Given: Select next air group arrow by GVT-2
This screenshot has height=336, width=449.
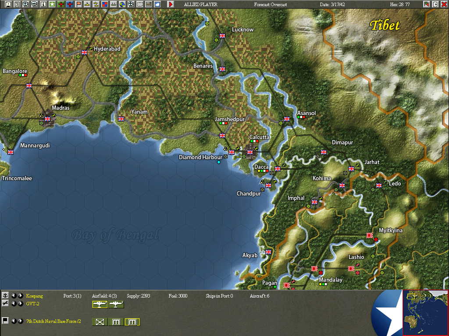Looking at the screenshot, I should [20, 304].
